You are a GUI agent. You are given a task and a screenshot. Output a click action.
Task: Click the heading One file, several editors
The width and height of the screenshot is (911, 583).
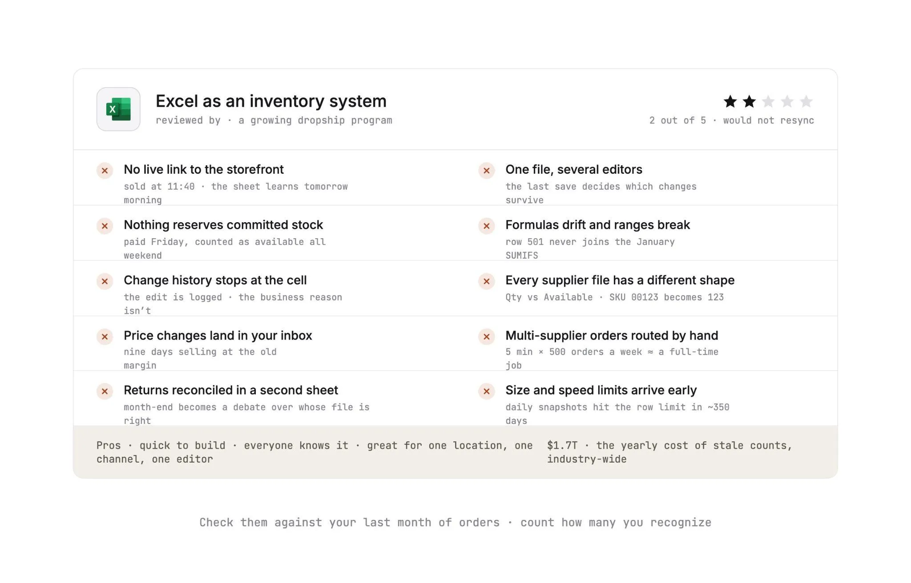pyautogui.click(x=574, y=169)
